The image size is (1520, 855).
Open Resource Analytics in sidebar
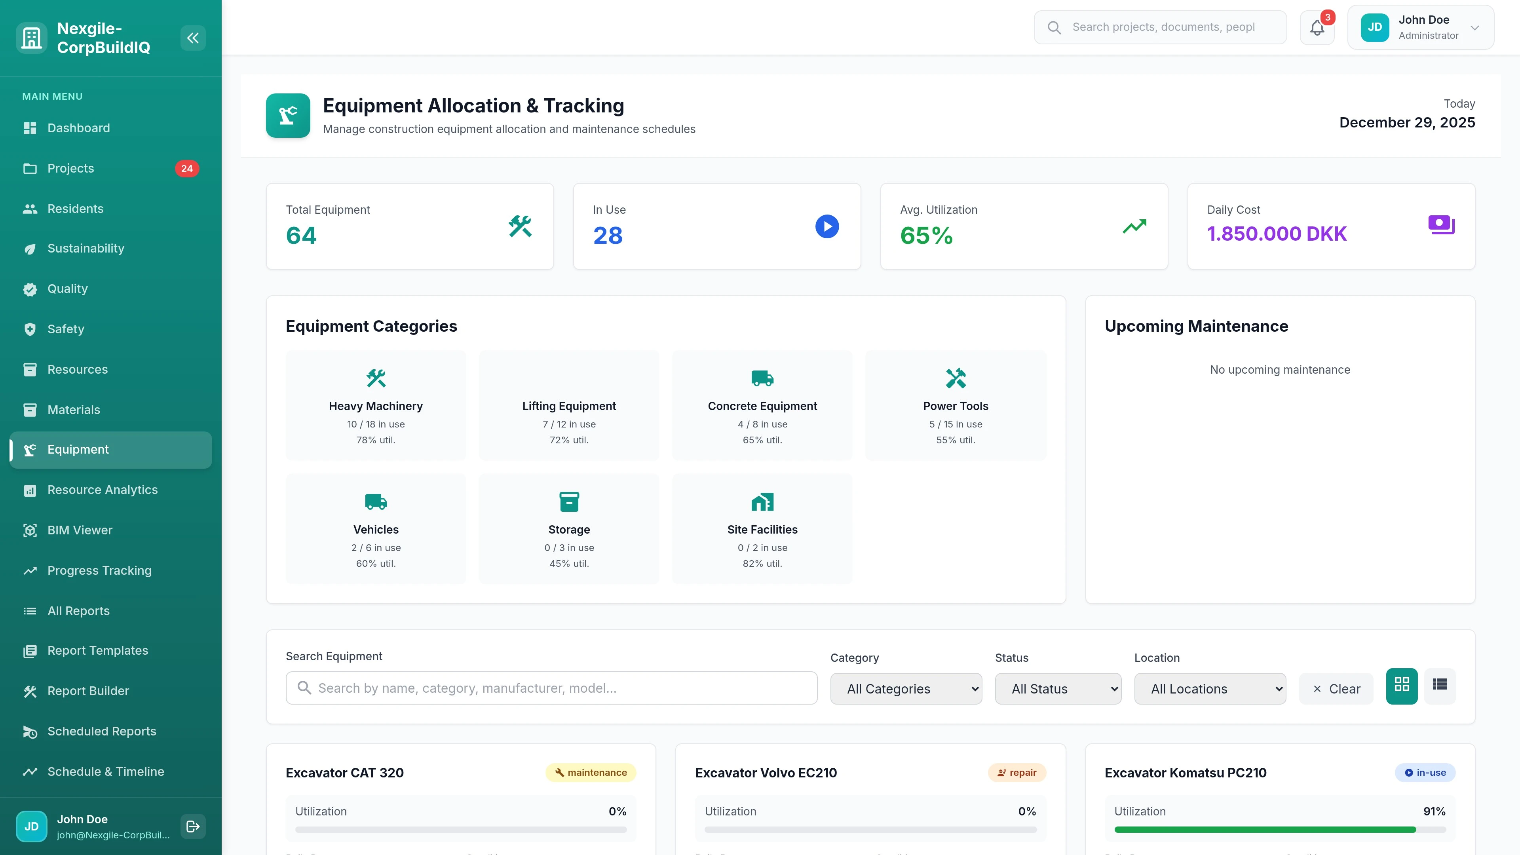point(102,490)
